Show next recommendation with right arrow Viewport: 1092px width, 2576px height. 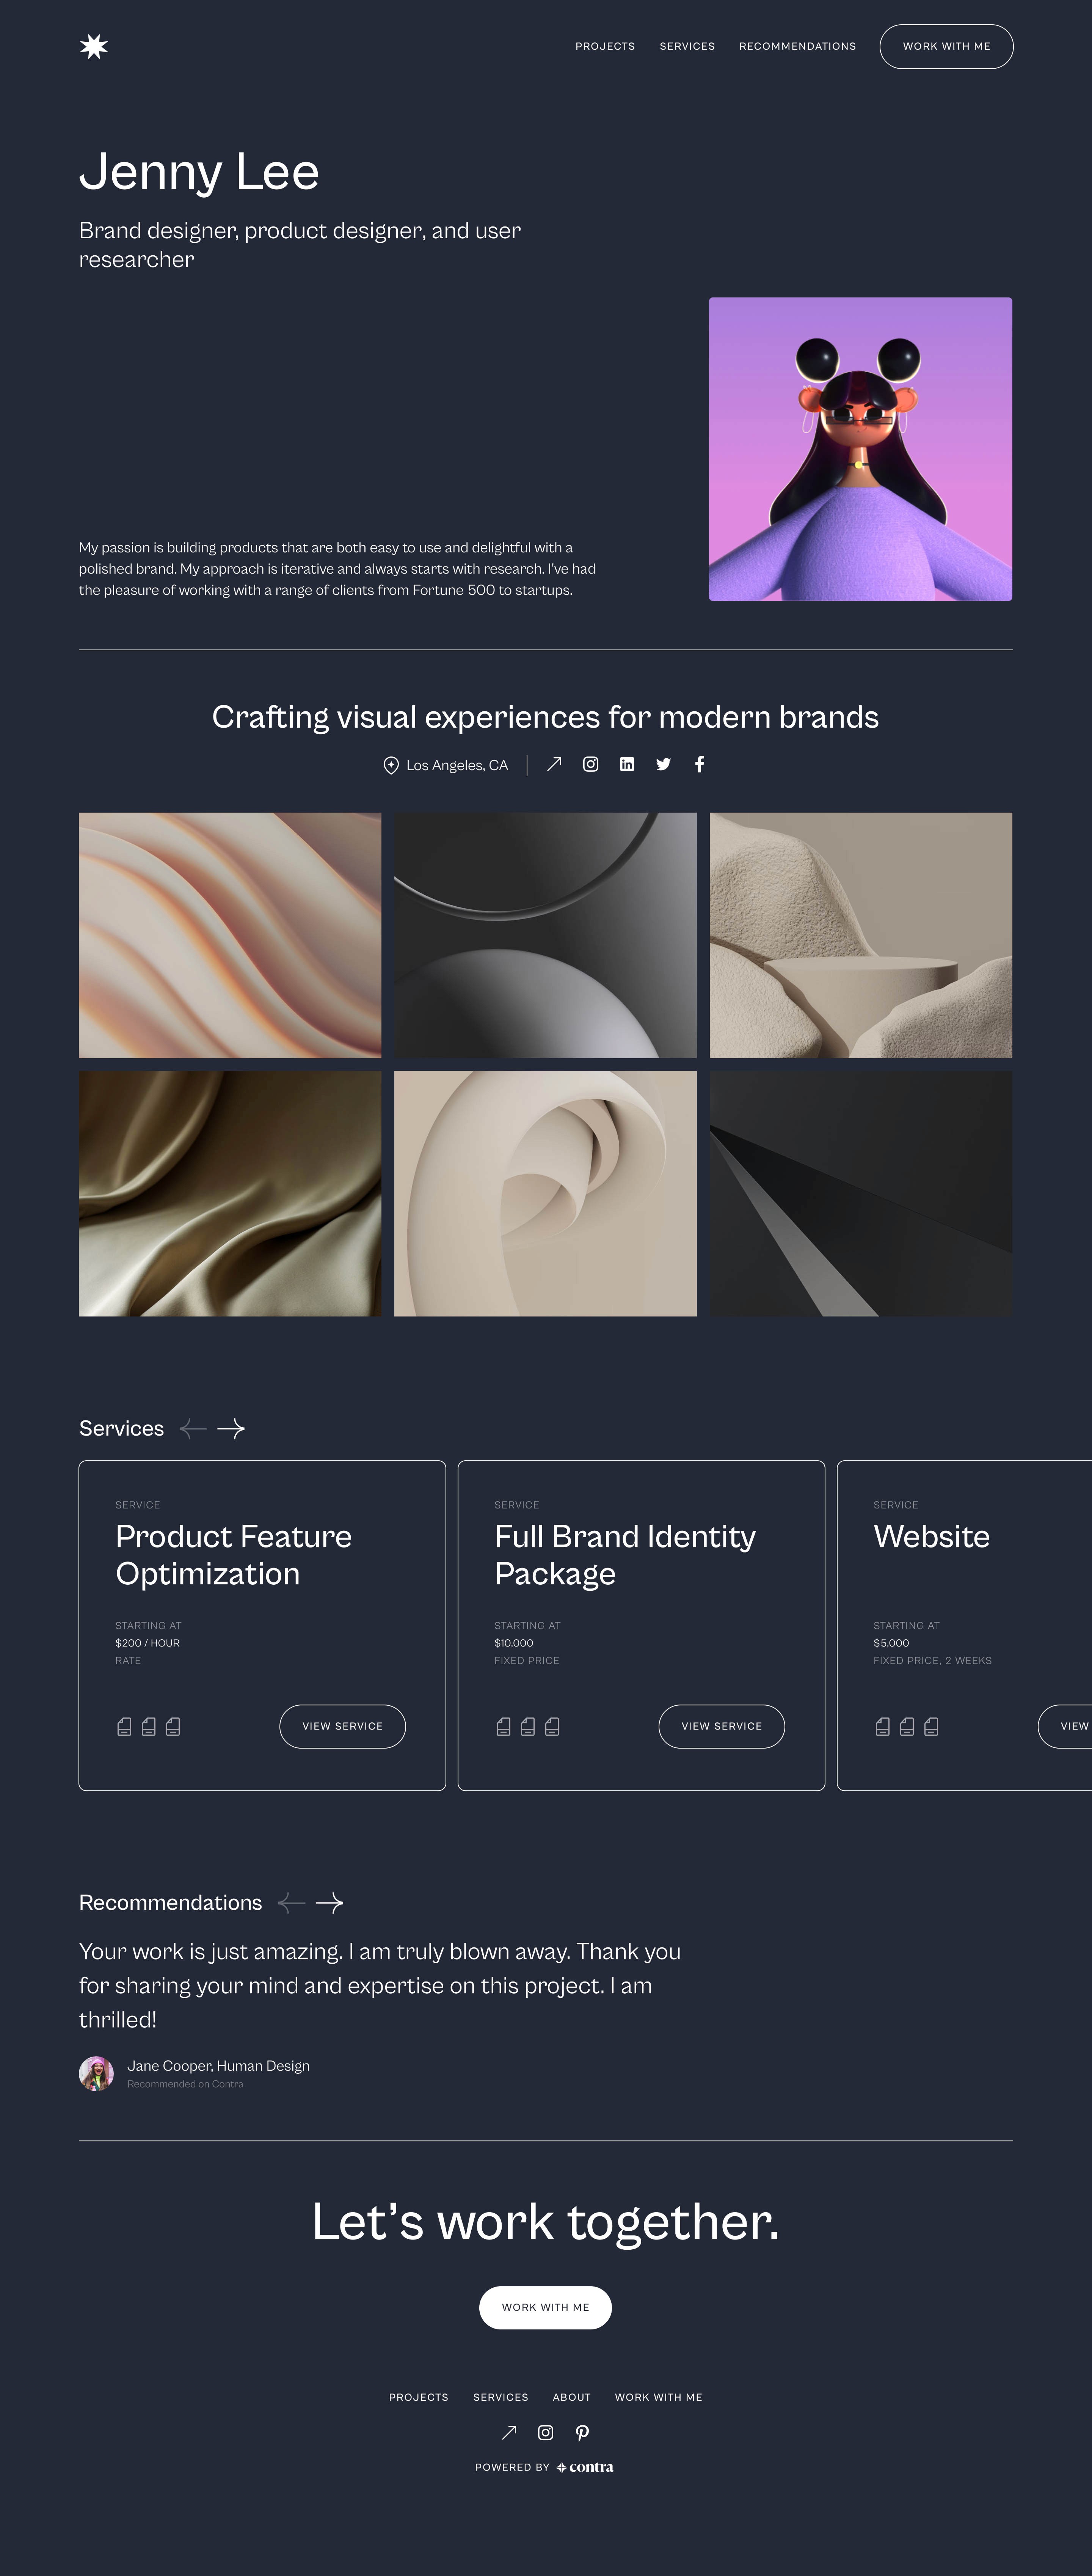[x=330, y=1903]
